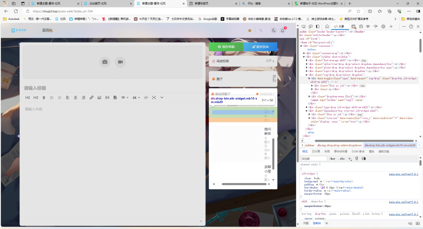The image size is (423, 229).
Task: Expand the content-wrap div node
Action: [304, 53]
